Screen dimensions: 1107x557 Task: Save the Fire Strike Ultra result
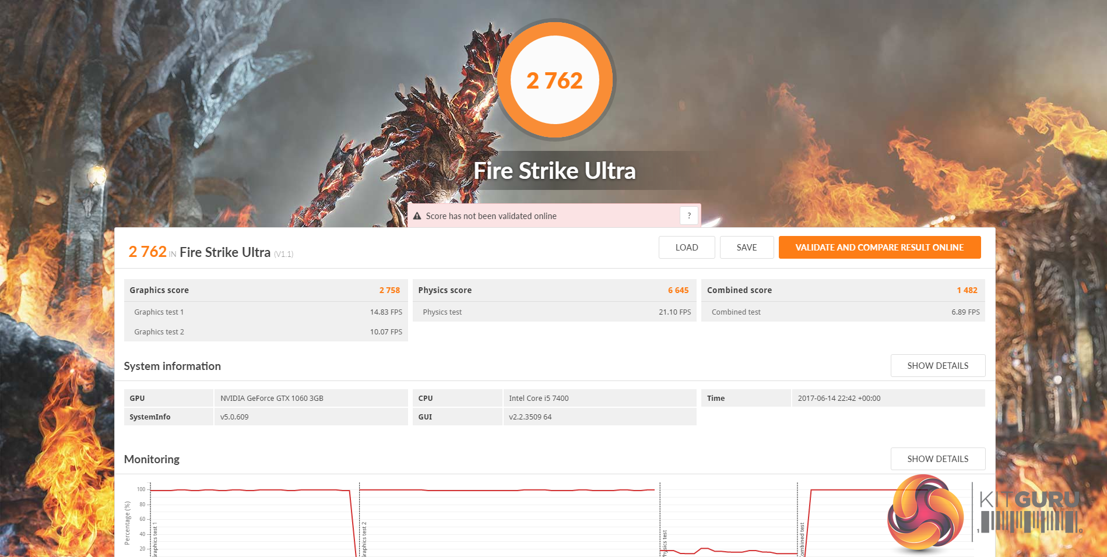(747, 247)
